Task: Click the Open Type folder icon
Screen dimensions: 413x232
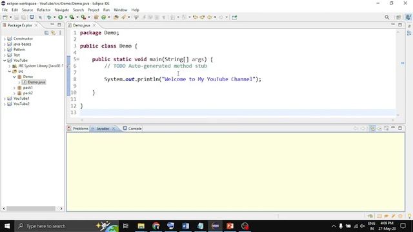Action: pyautogui.click(x=116, y=17)
